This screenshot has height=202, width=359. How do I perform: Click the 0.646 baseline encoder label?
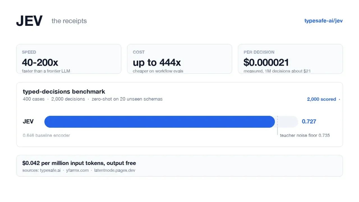point(46,136)
